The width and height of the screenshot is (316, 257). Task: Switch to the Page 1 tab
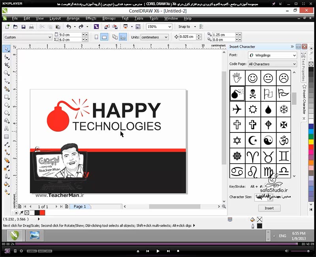pyautogui.click(x=80, y=206)
